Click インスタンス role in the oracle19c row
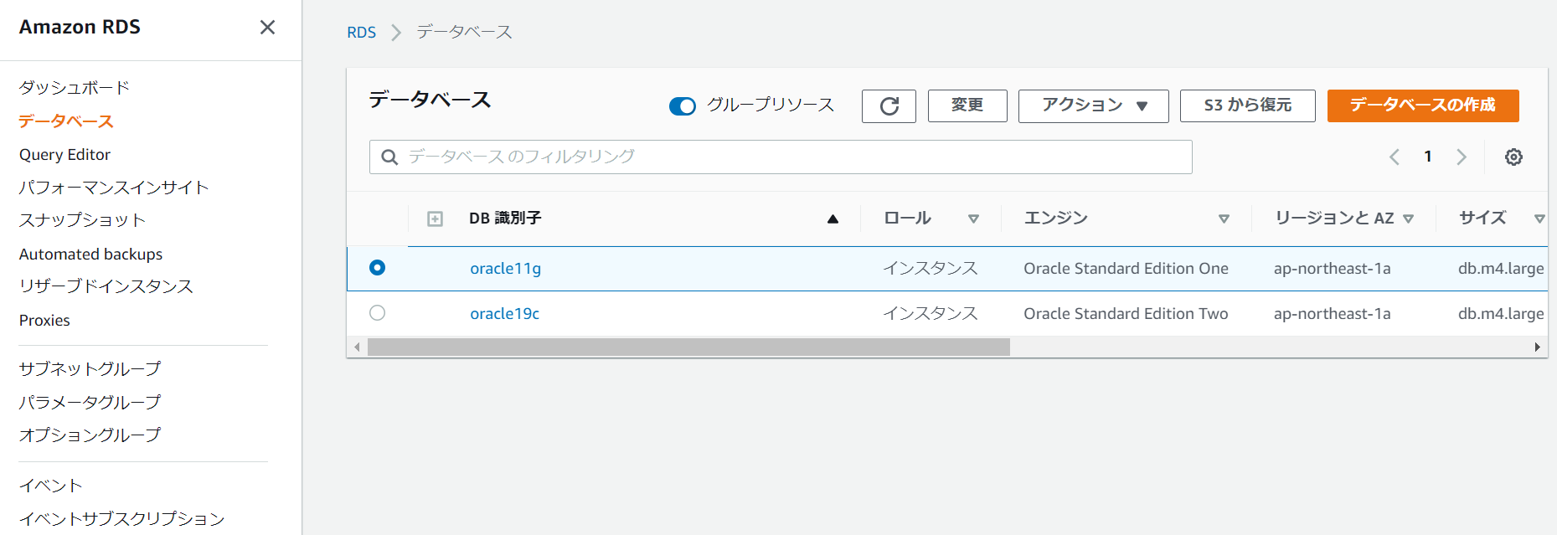1557x535 pixels. click(x=931, y=314)
